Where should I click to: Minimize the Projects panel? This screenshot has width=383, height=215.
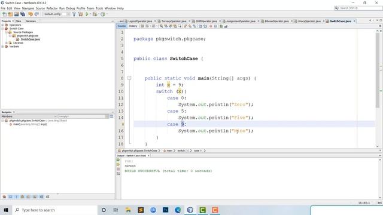113,21
